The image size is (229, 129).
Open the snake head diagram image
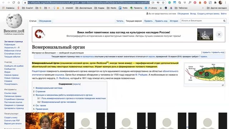[x=204, y=73]
